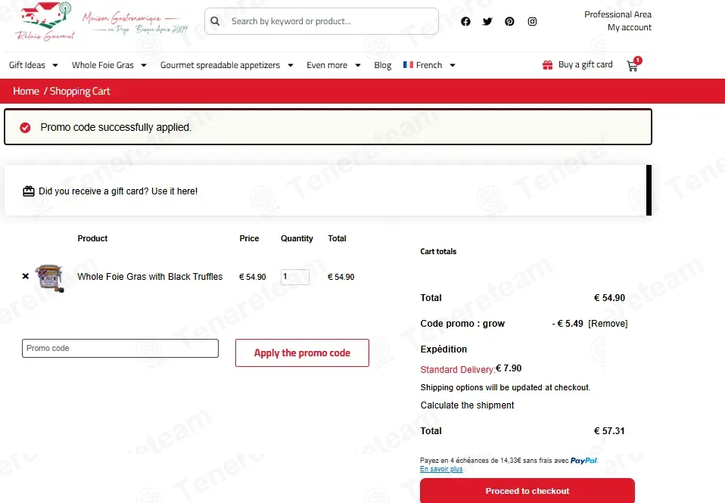
Task: Focus the Promo code input field
Action: tap(120, 348)
